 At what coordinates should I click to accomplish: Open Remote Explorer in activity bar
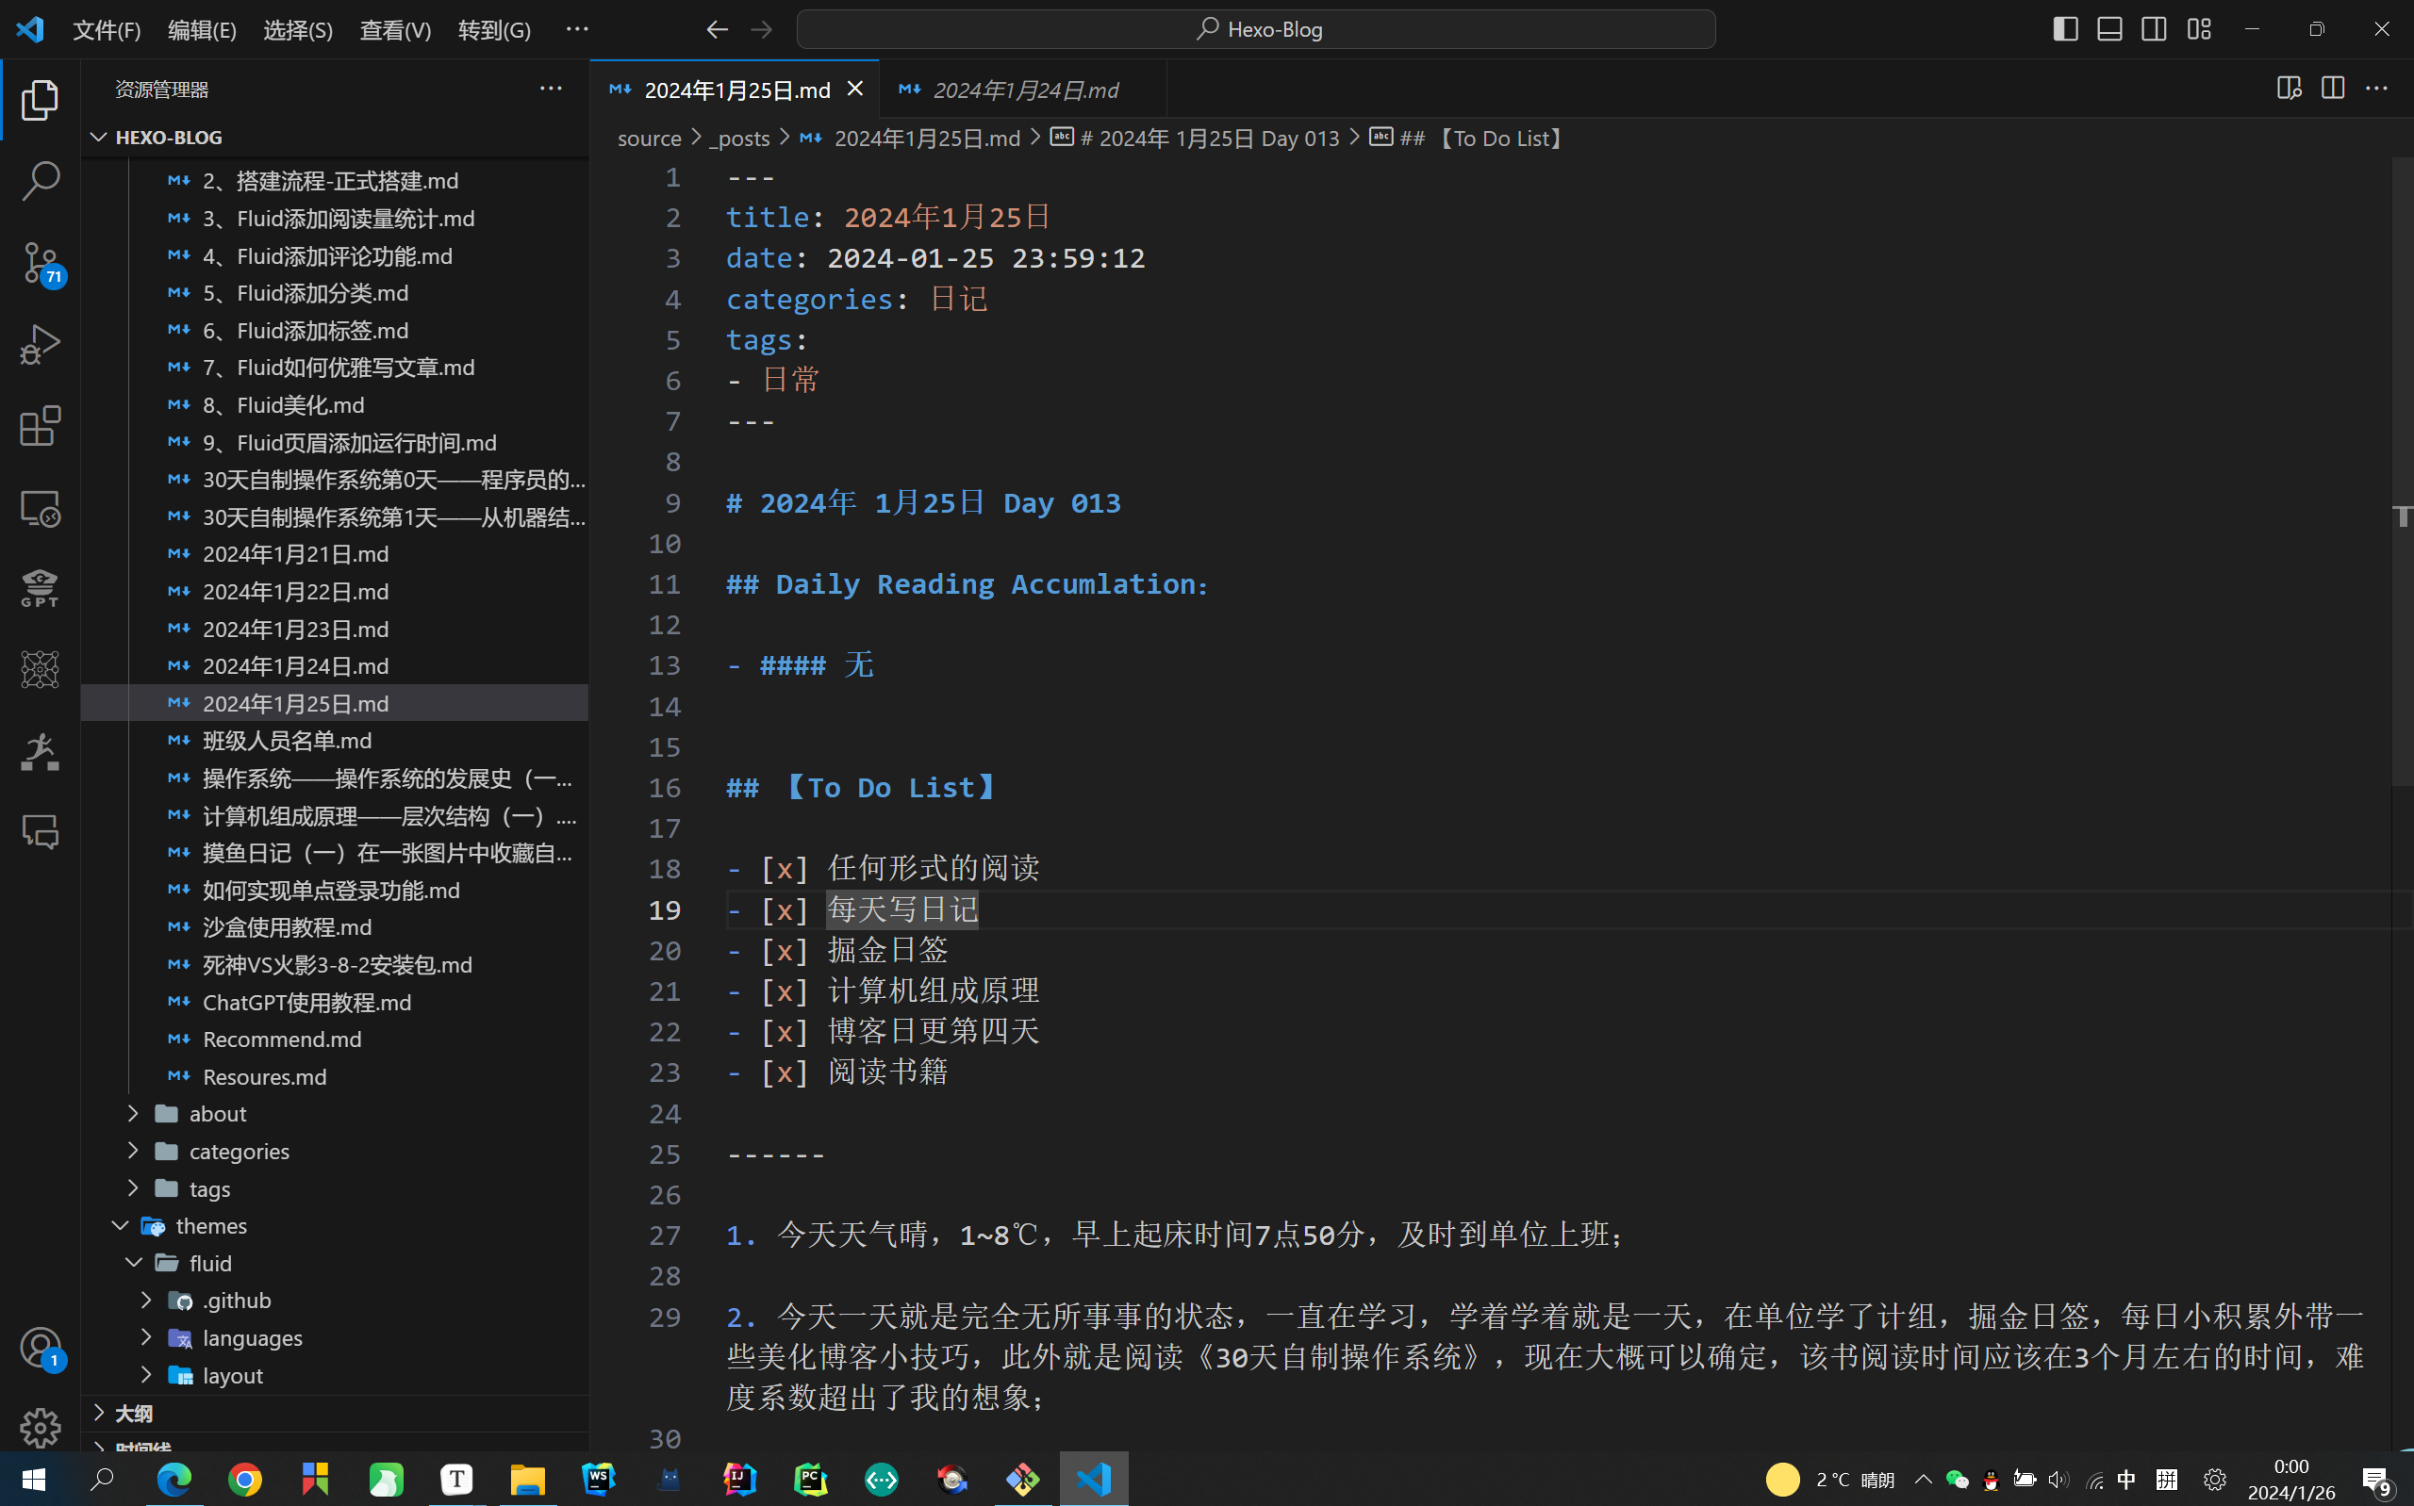coord(40,508)
